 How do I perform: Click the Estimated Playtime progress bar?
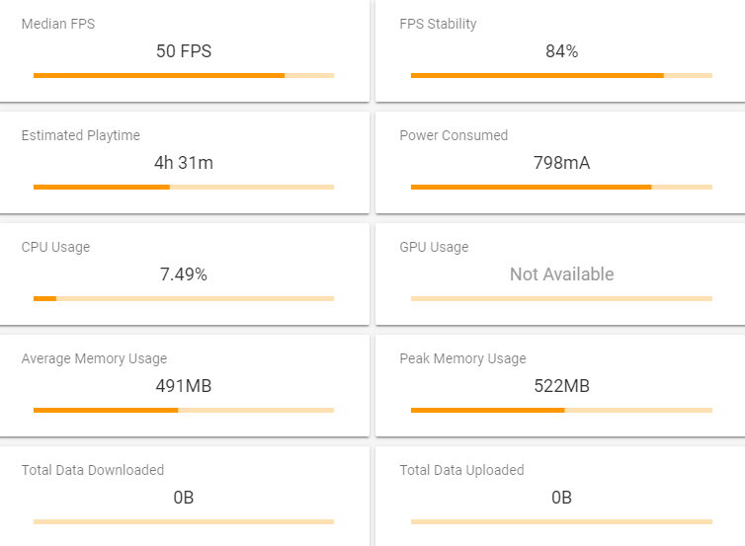tap(184, 187)
